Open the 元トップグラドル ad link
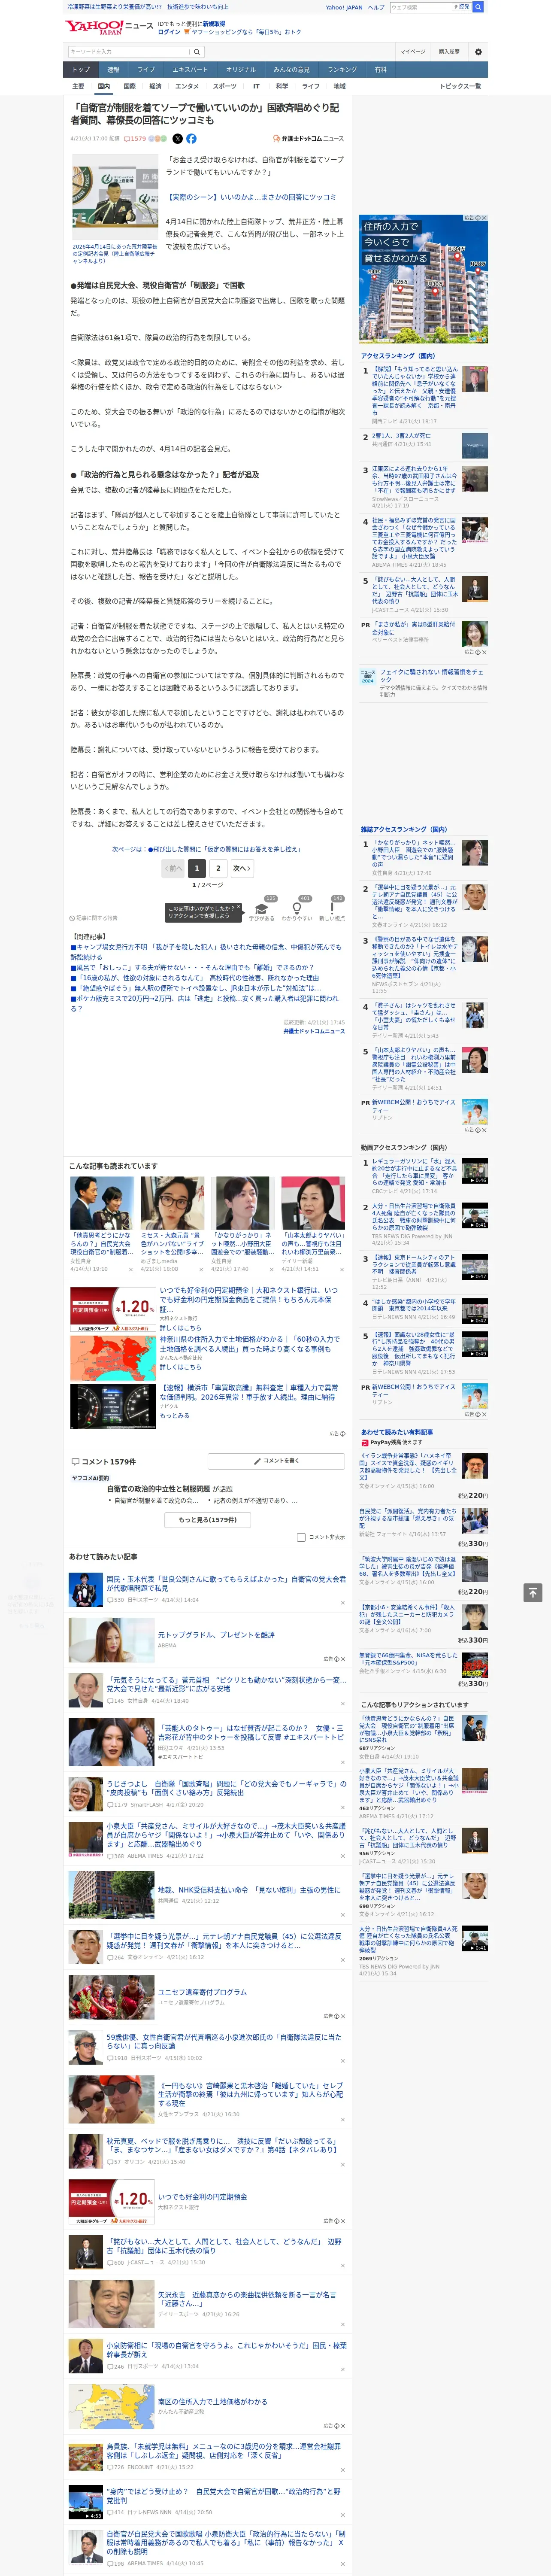Screen dimensions: 551x2576 (x=216, y=1635)
